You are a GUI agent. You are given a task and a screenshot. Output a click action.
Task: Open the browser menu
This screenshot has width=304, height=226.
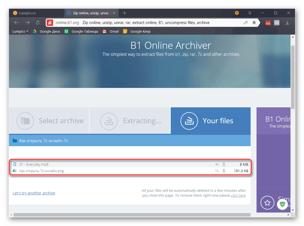[x=250, y=13]
